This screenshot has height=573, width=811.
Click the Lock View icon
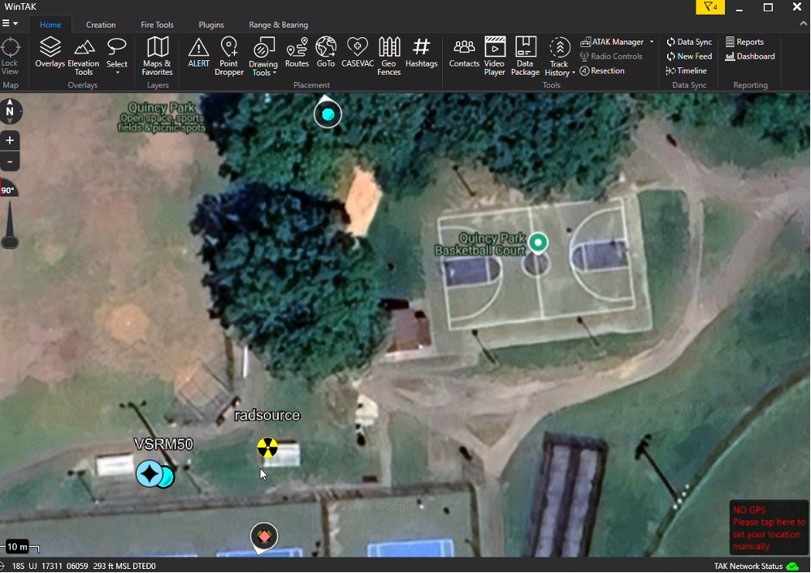coord(10,56)
